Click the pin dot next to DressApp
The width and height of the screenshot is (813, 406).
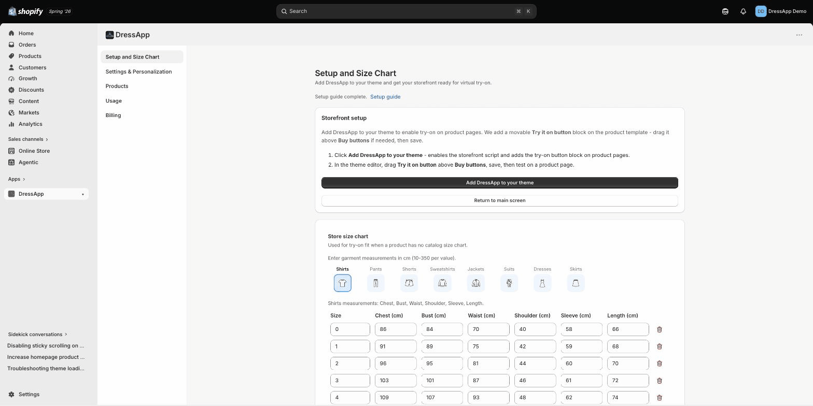click(82, 194)
